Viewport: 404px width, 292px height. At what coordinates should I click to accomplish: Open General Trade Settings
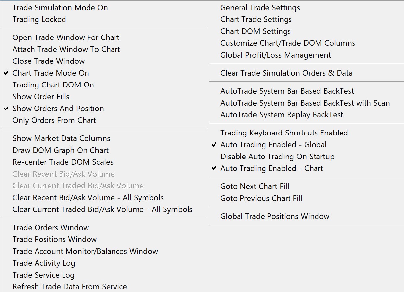tap(260, 8)
